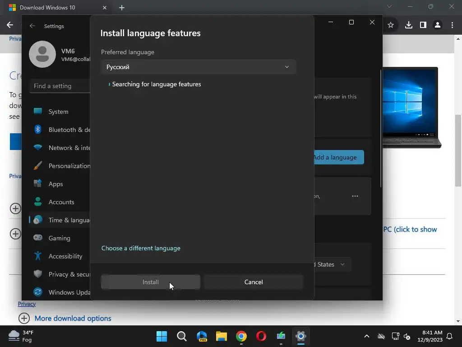This screenshot has width=462, height=347.
Task: Close the Download Windows 10 tab
Action: pos(105,8)
